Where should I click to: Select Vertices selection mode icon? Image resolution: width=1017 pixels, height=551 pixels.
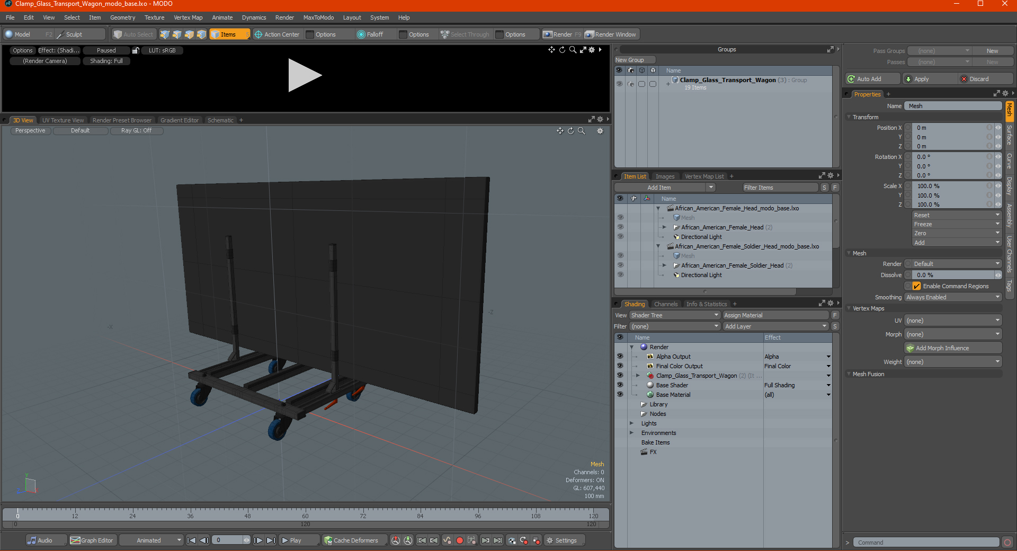[x=165, y=34]
